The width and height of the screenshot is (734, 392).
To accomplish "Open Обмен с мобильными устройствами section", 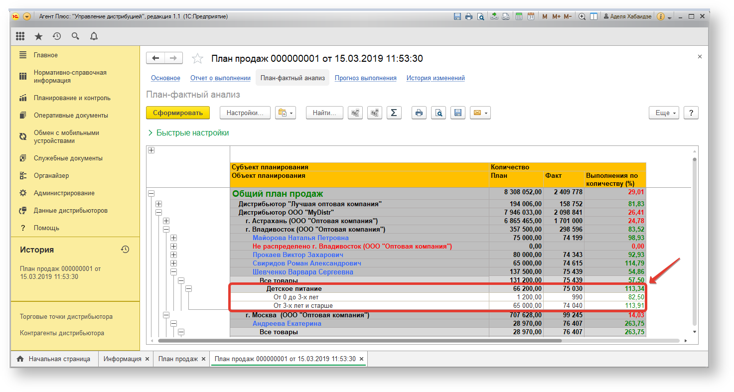I will [67, 137].
